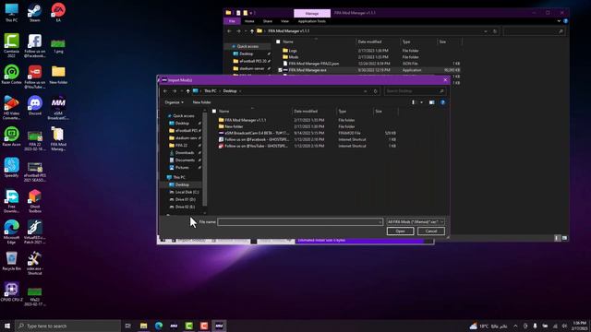Select the HD Video Converter desktop icon
Image resolution: width=591 pixels, height=332 pixels.
11,108
